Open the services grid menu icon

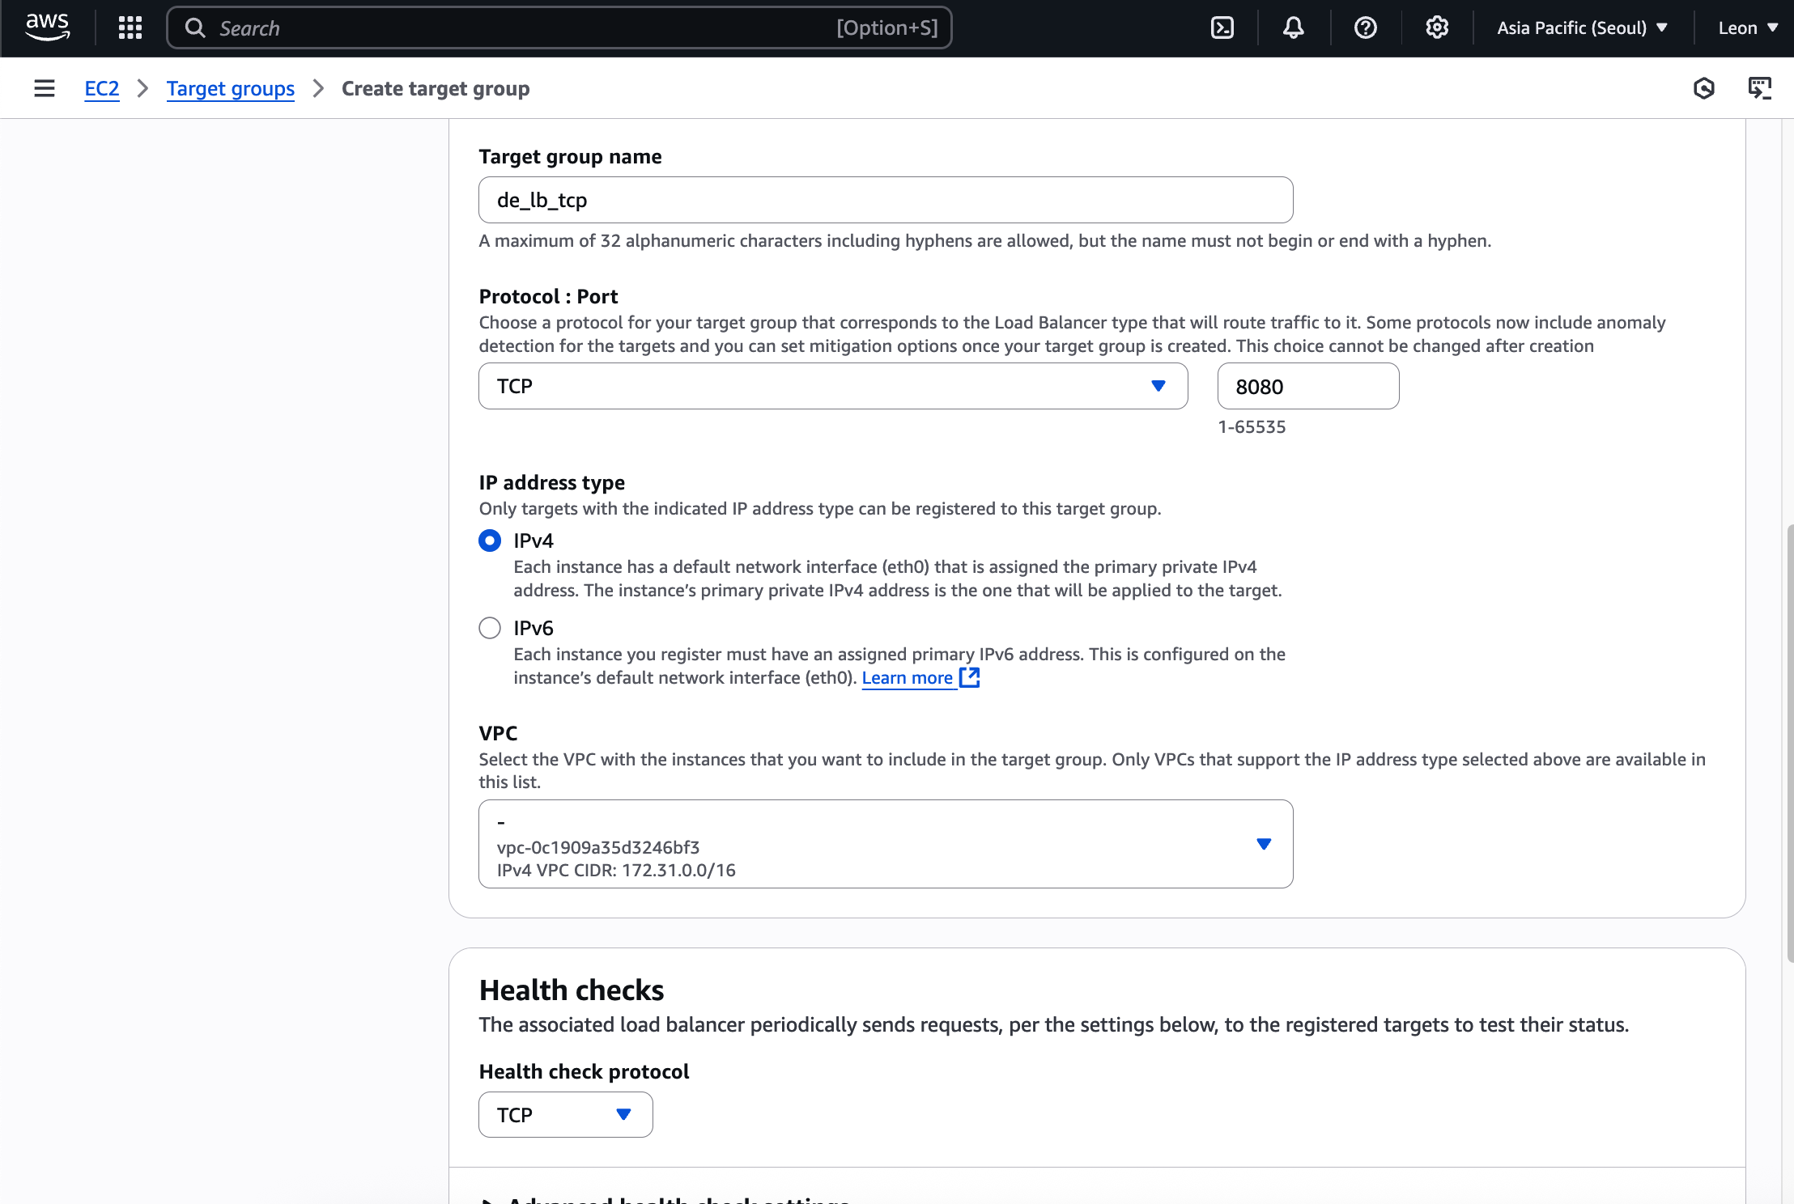130,28
